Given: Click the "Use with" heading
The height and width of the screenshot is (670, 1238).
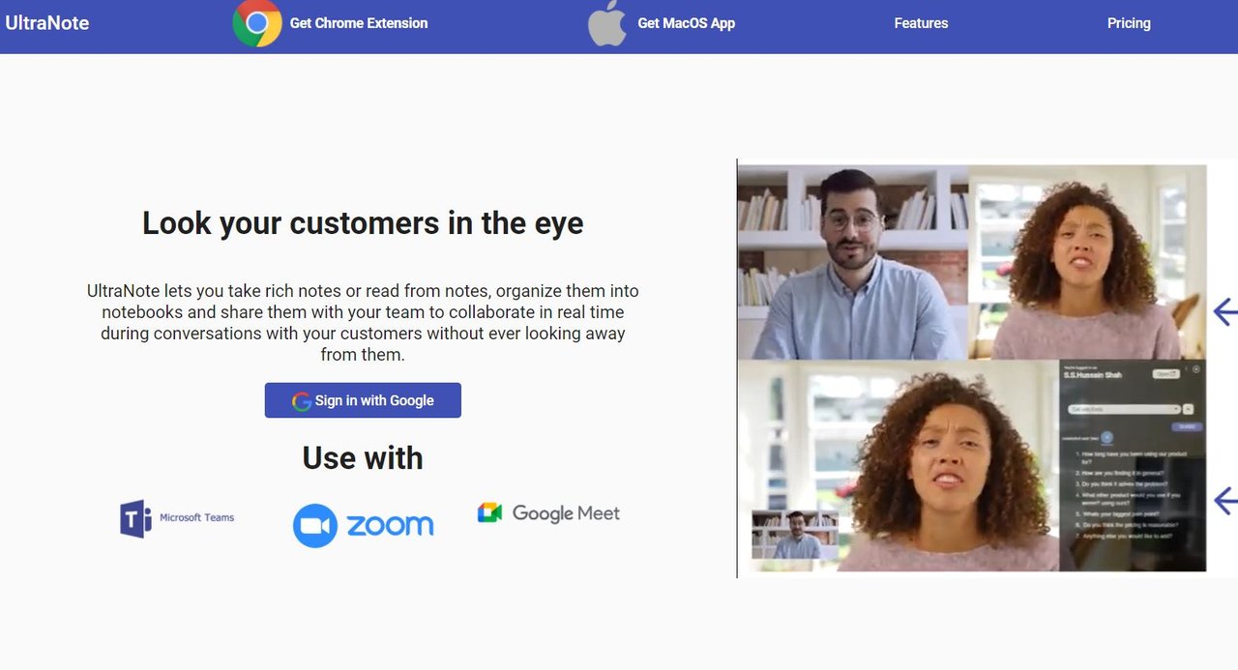Looking at the screenshot, I should [363, 457].
